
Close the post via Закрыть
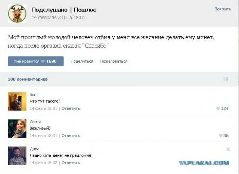coord(223,9)
